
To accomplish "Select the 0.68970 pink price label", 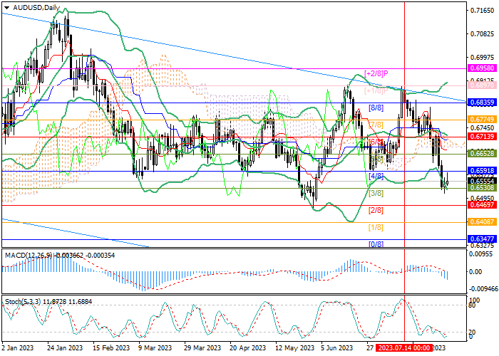I will pos(482,85).
